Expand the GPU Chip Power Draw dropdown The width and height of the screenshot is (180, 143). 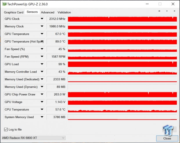[42, 94]
